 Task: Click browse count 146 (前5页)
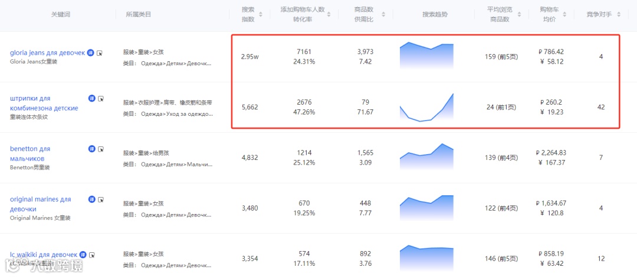point(501,258)
